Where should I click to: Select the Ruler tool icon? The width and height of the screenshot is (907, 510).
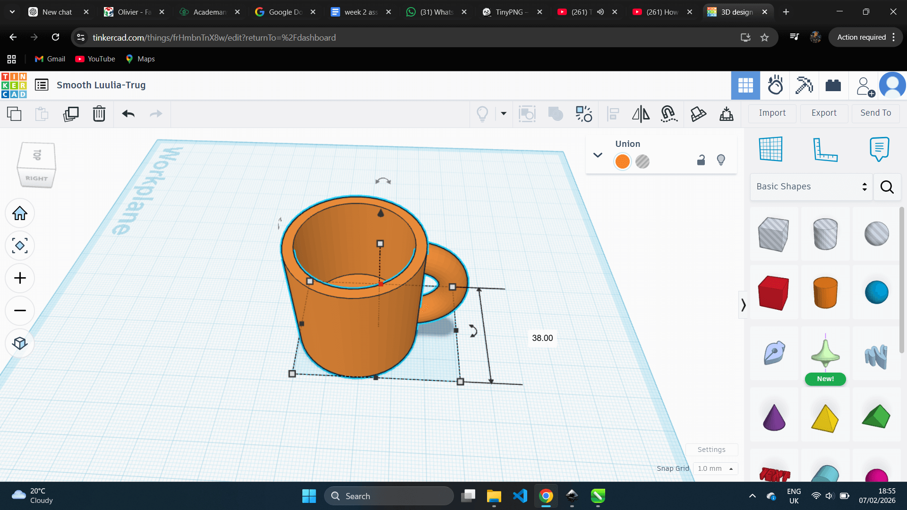click(x=825, y=149)
